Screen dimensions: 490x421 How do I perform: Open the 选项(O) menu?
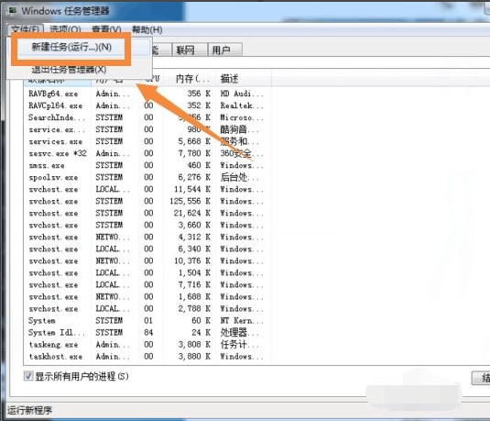65,29
